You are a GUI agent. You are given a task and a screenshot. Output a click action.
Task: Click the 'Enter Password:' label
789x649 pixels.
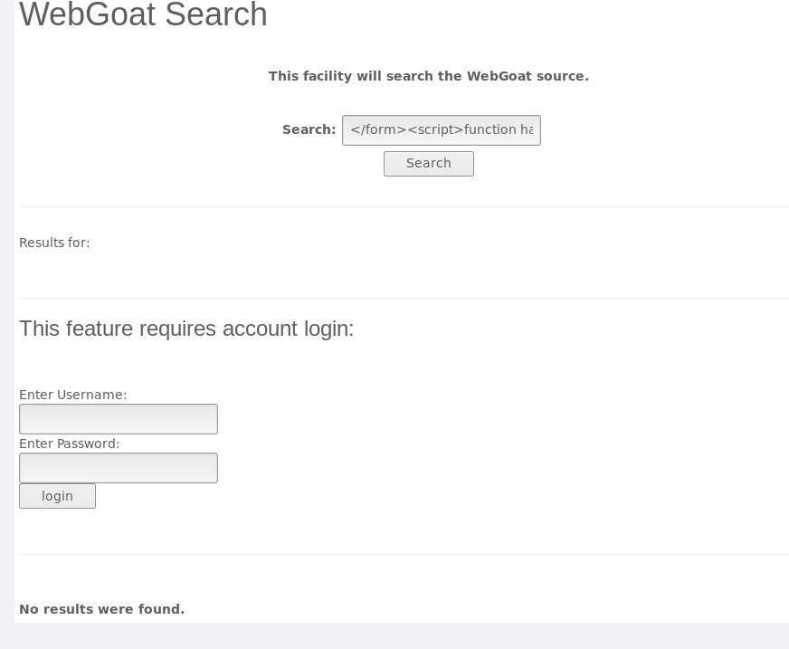click(70, 444)
